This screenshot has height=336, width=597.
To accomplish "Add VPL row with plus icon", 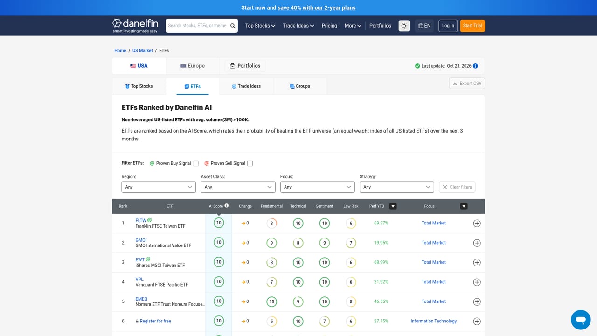I will coord(477,282).
